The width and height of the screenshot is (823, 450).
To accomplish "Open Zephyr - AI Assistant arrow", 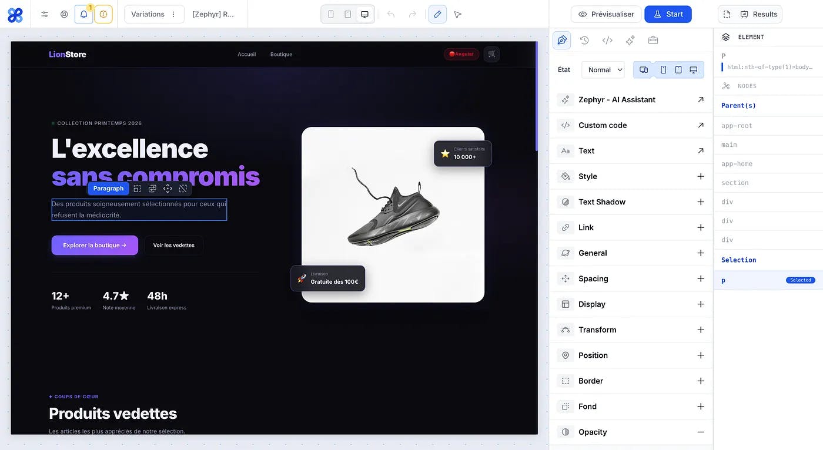I will click(700, 100).
